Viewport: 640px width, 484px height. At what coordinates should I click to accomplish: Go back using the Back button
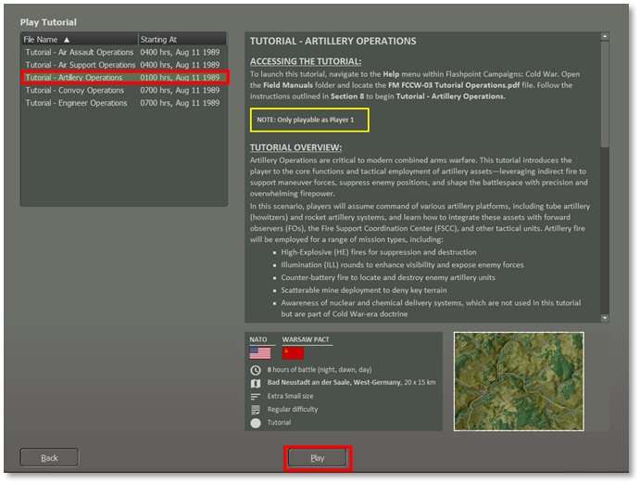click(x=49, y=458)
